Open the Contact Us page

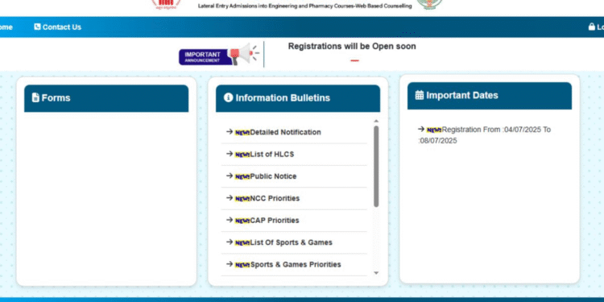[x=57, y=27]
